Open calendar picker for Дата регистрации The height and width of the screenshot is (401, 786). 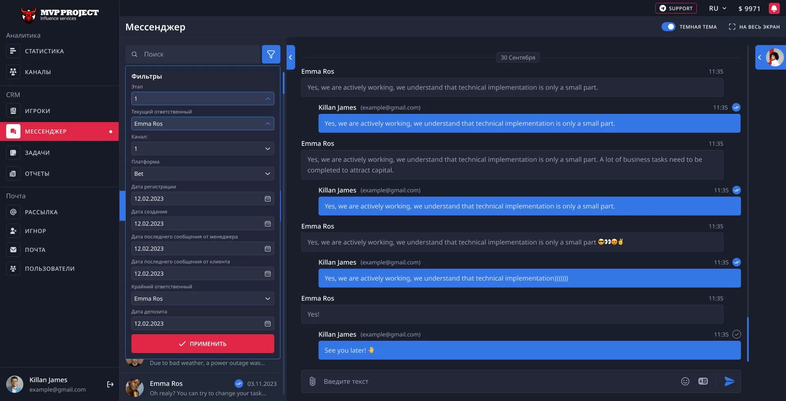tap(268, 199)
